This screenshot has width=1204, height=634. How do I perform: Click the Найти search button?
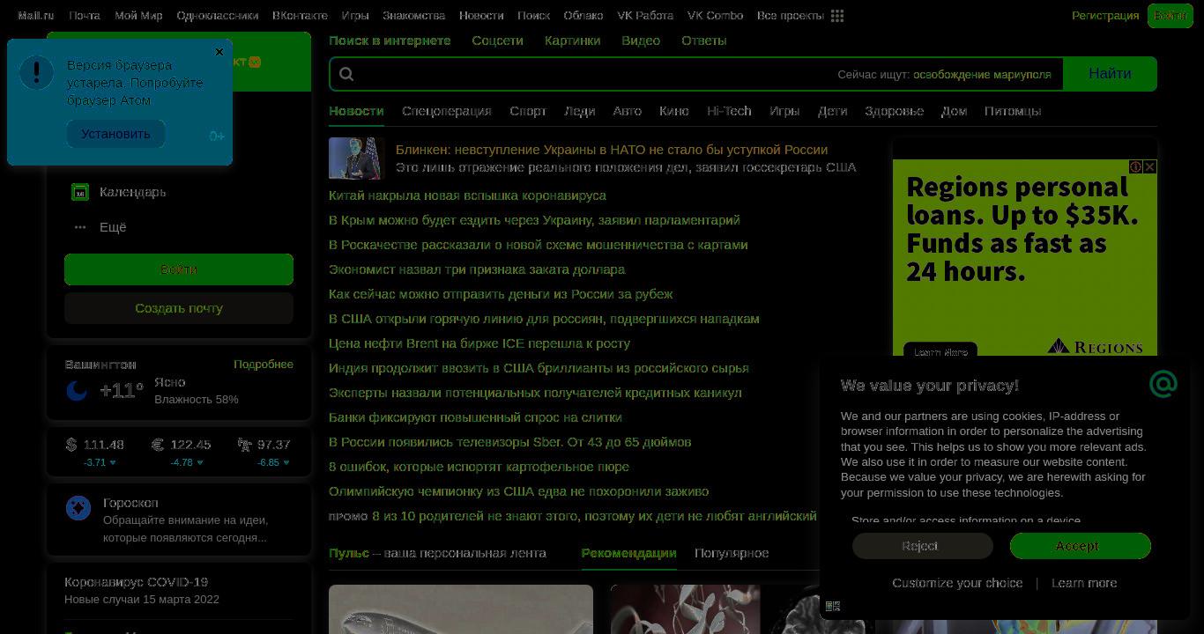click(x=1110, y=74)
